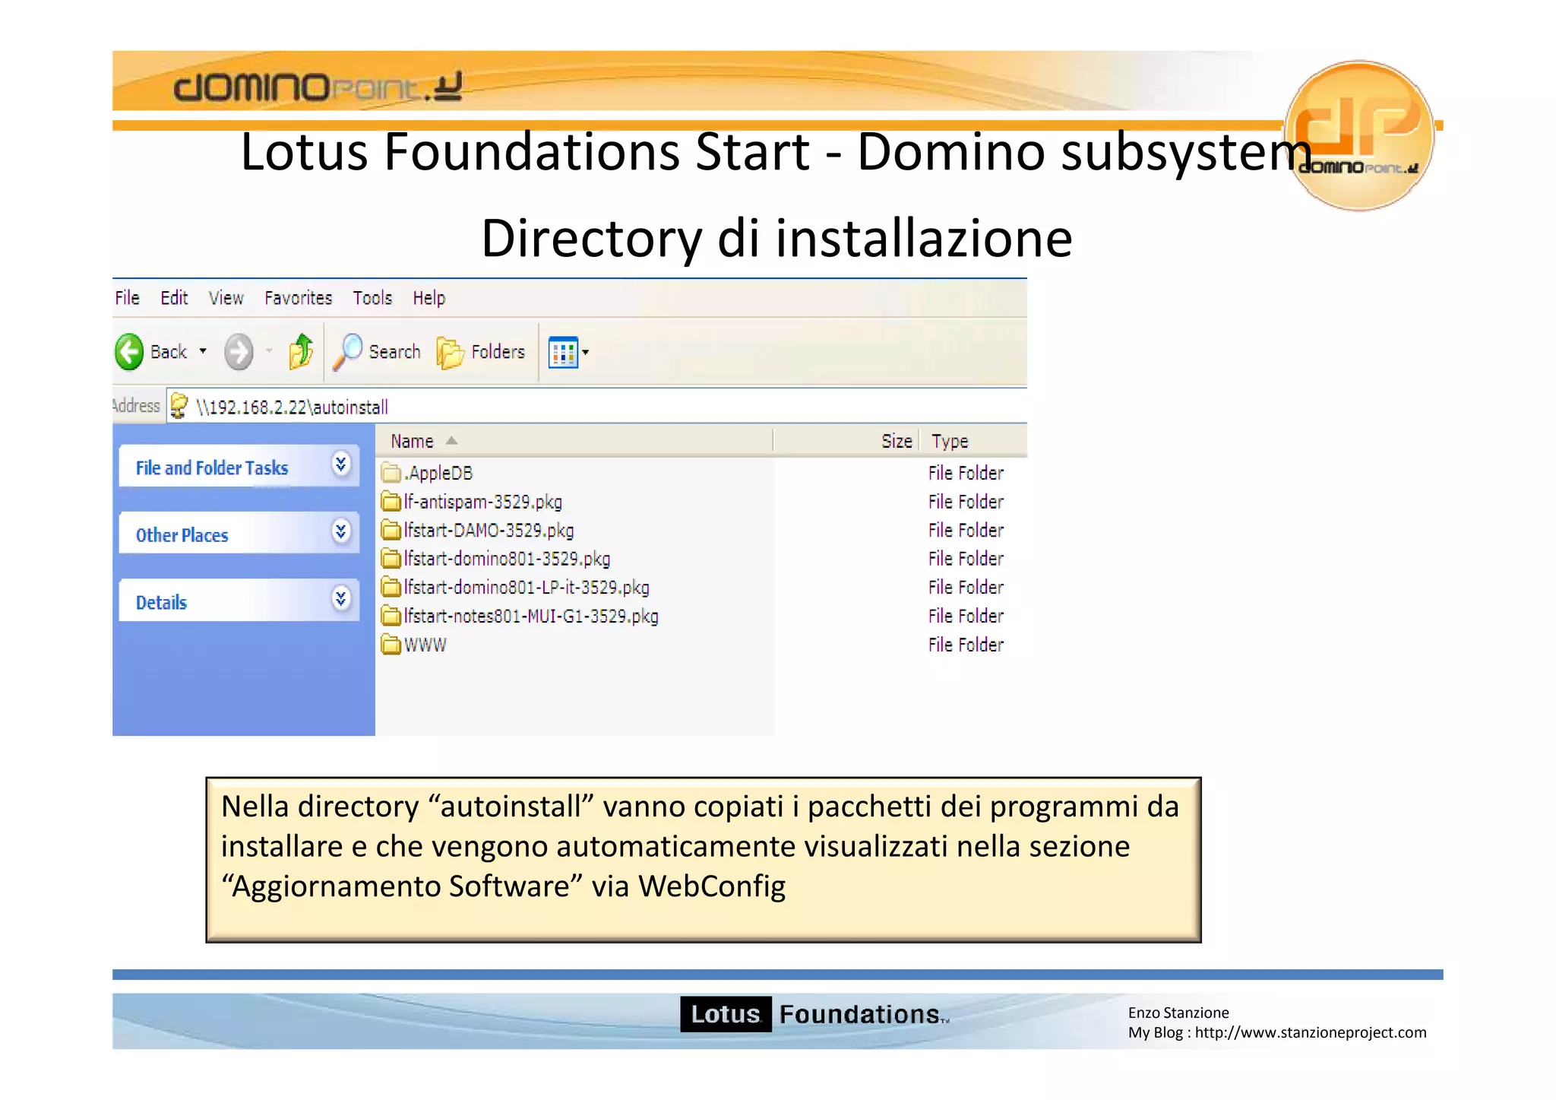Click File Folder type for .AppleDB row
The image size is (1556, 1100).
point(966,473)
